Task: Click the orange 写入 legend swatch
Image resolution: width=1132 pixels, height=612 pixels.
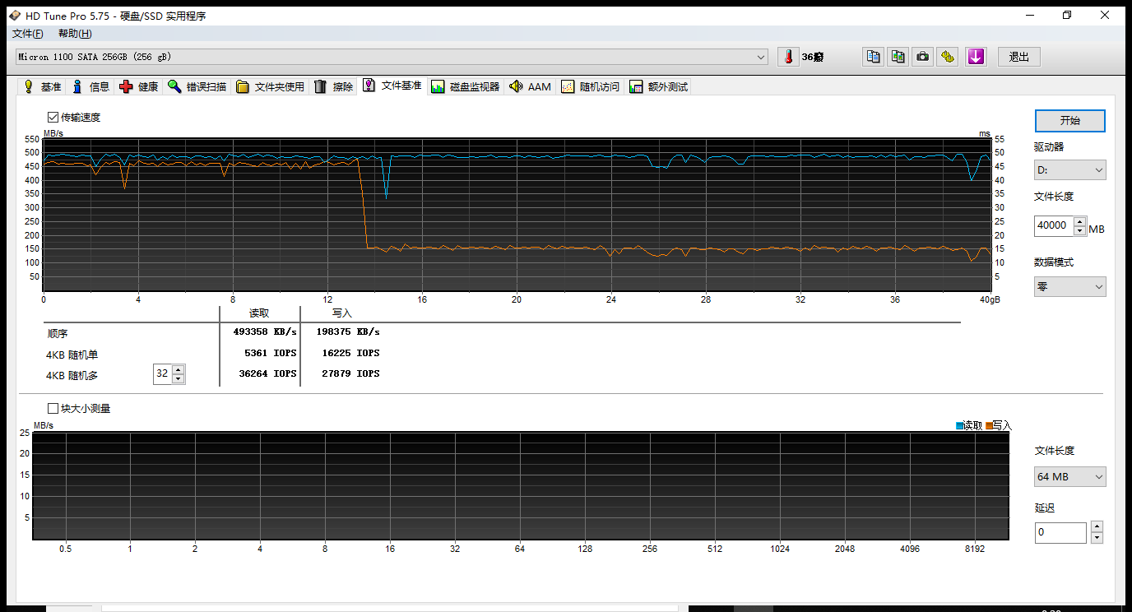Action: point(989,425)
